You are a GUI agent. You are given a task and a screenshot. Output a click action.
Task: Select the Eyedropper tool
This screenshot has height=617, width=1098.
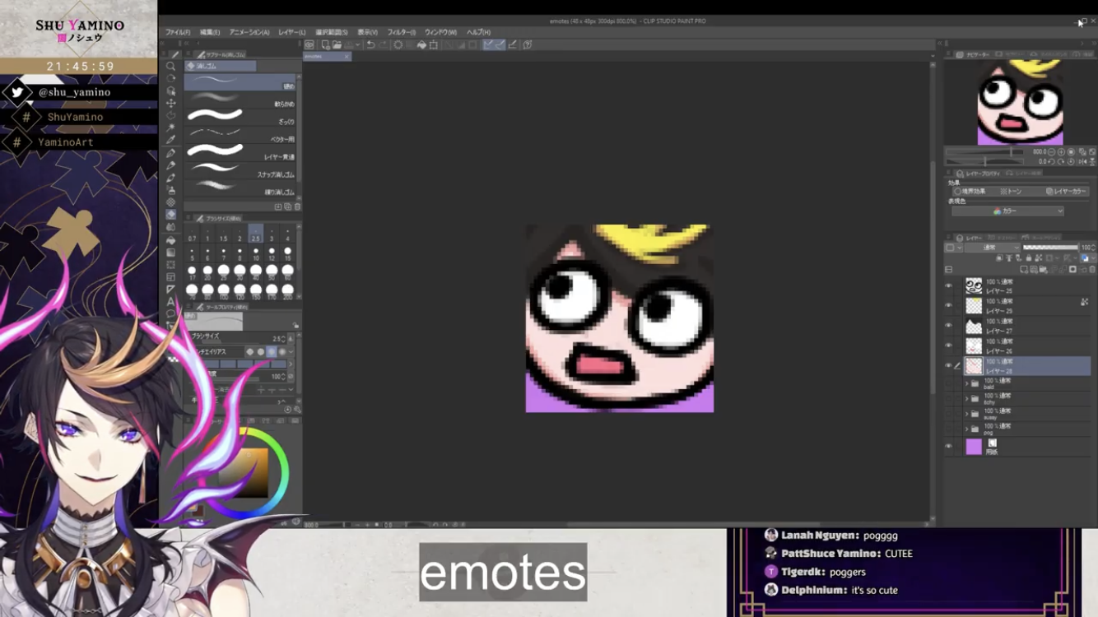[171, 140]
